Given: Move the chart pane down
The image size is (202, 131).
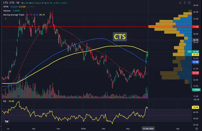Looking at the screenshot, I should pos(180,3).
